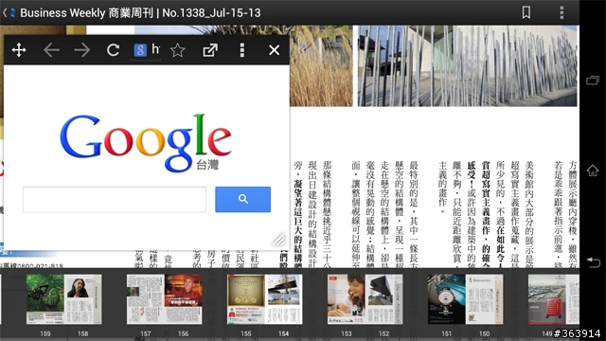Screen dimensions: 606x341
Task: Tap the blue Google search button
Action: click(242, 200)
